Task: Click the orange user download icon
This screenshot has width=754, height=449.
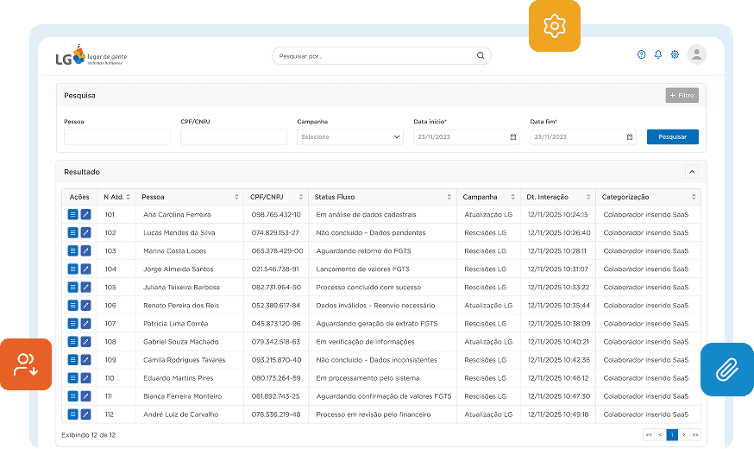Action: (25, 364)
